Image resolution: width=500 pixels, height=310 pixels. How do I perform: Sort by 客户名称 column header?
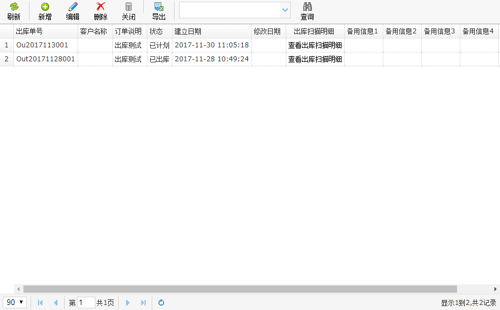pyautogui.click(x=95, y=32)
